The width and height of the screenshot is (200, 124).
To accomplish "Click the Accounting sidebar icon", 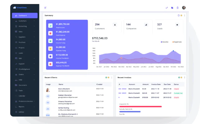I will pos(16,26).
